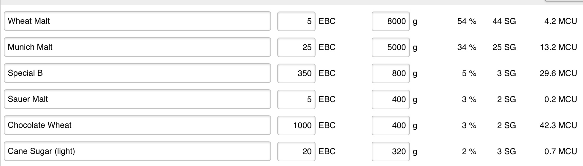Select the Munich Malt name field
Image resolution: width=583 pixels, height=166 pixels.
(137, 47)
